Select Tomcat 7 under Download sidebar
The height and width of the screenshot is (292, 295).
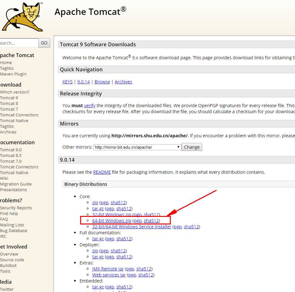click(x=9, y=109)
